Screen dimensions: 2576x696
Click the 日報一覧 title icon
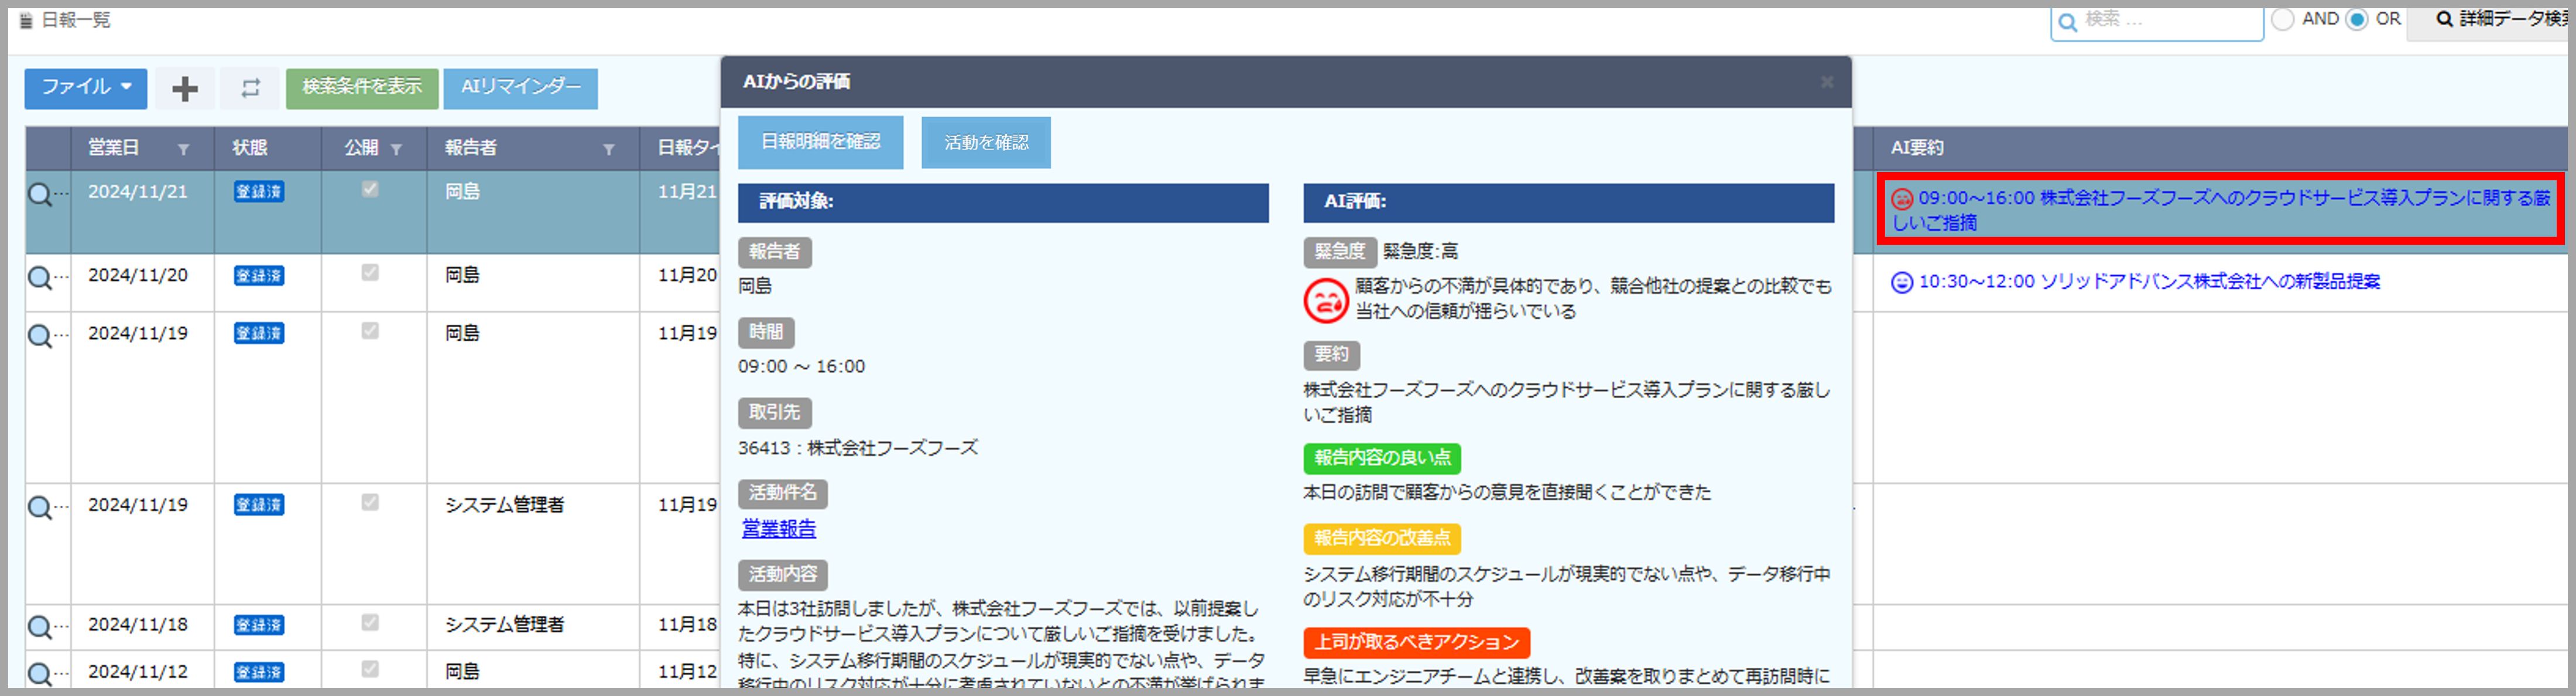point(26,21)
